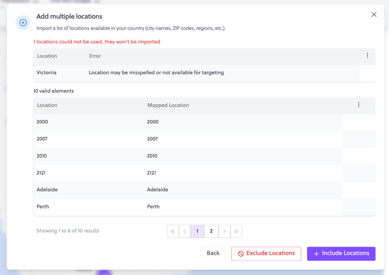Jump to last page of results
The image size is (389, 275).
(x=236, y=232)
